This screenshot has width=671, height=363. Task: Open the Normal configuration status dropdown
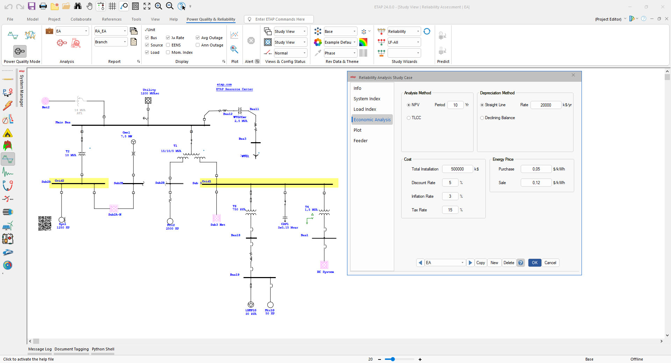[304, 53]
